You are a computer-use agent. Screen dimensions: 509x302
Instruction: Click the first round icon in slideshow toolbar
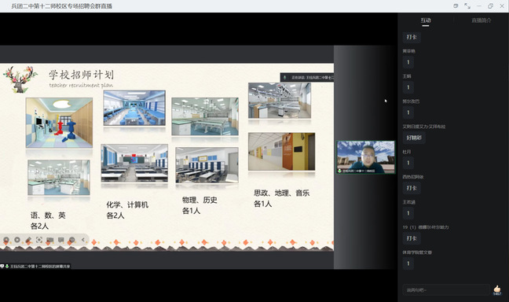[6, 240]
